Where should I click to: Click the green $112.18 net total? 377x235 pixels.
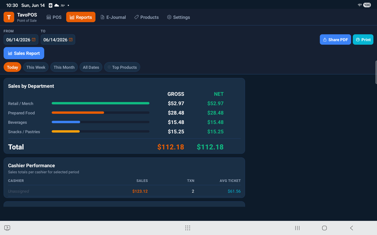pyautogui.click(x=210, y=147)
